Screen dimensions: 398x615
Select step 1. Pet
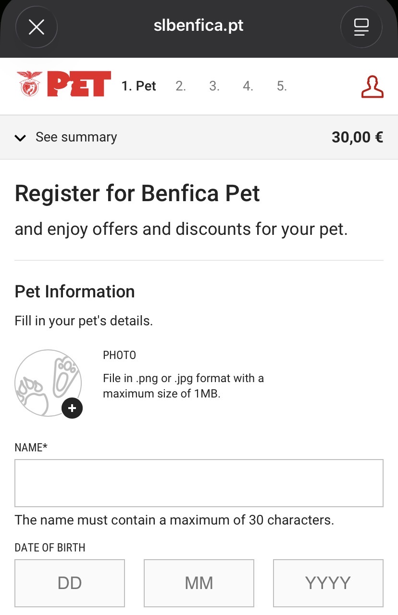point(138,86)
